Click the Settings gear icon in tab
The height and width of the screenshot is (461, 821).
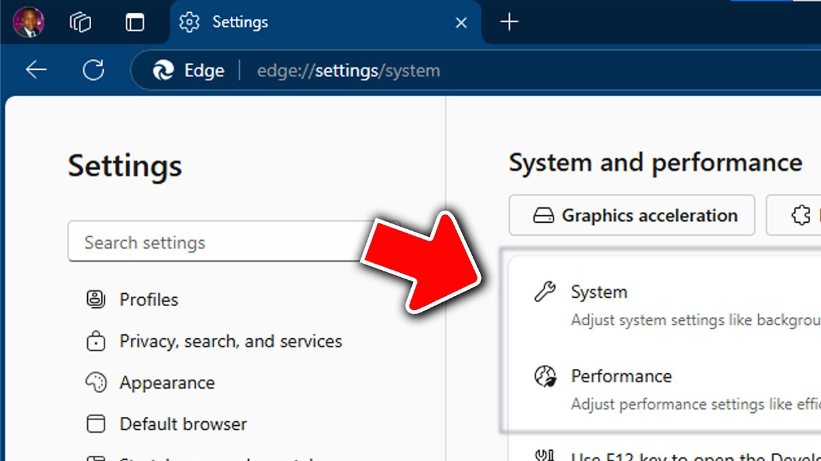click(x=189, y=22)
